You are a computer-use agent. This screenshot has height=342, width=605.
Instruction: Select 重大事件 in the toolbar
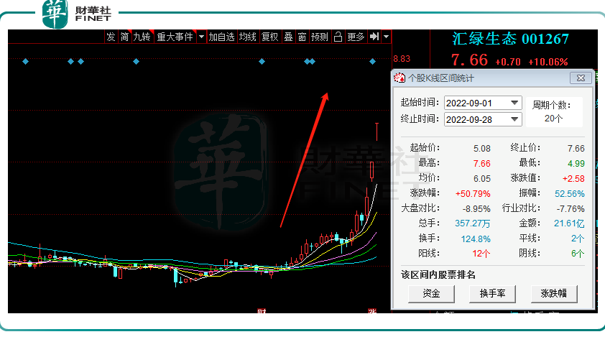tap(175, 37)
